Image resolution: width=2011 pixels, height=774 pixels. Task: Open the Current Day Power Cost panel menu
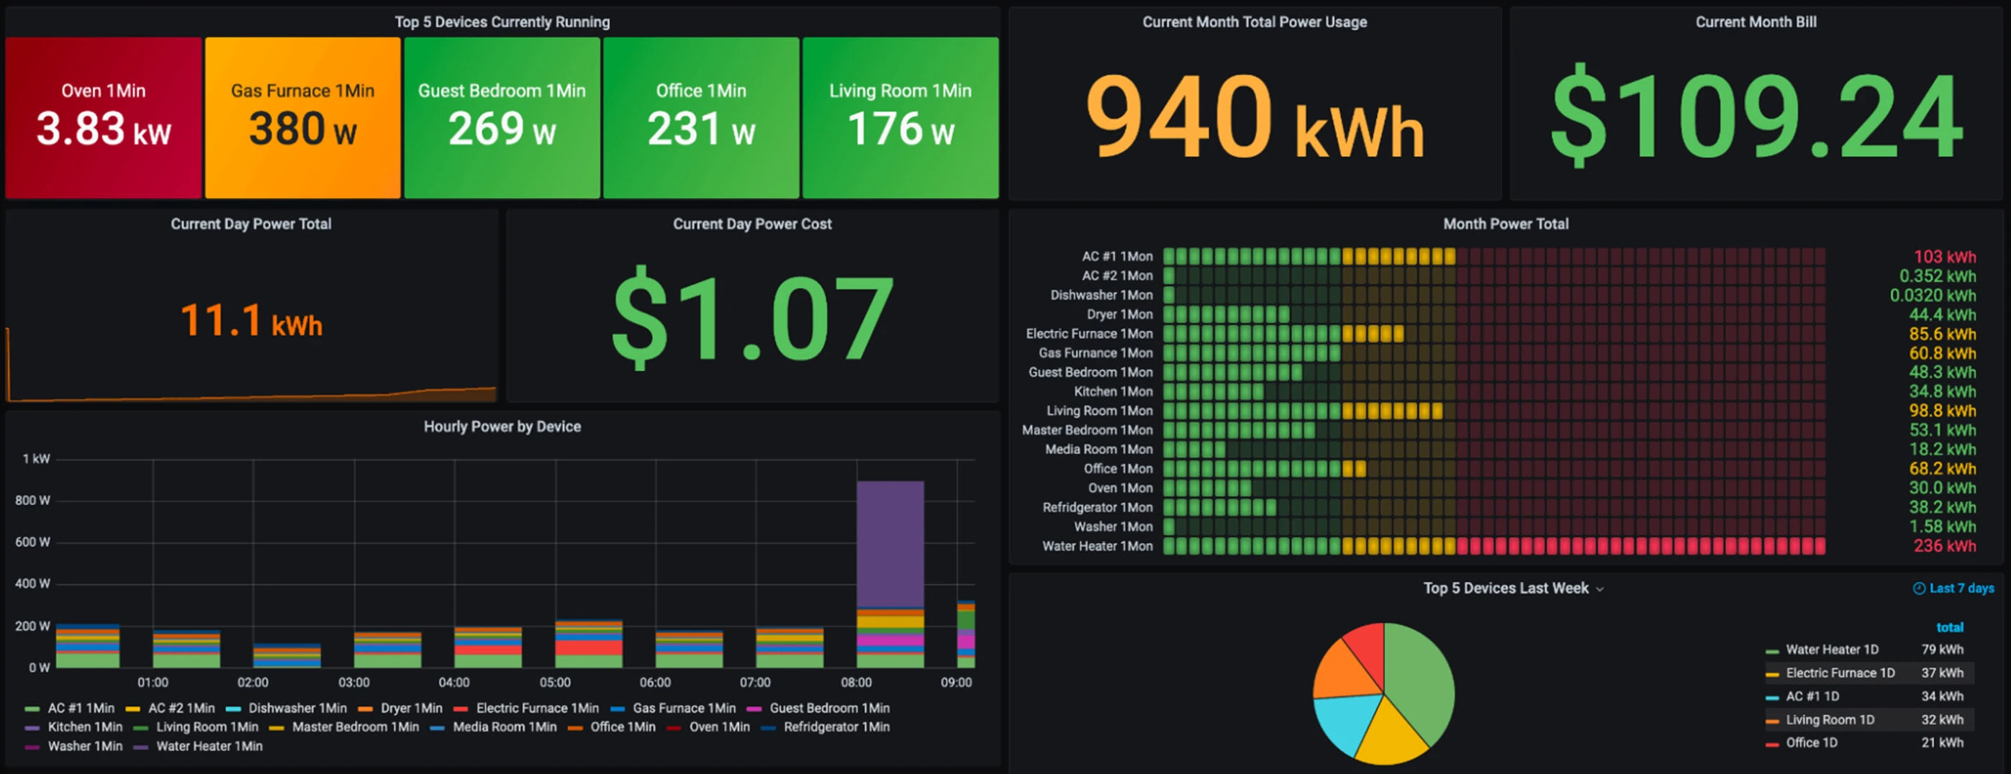pyautogui.click(x=753, y=224)
